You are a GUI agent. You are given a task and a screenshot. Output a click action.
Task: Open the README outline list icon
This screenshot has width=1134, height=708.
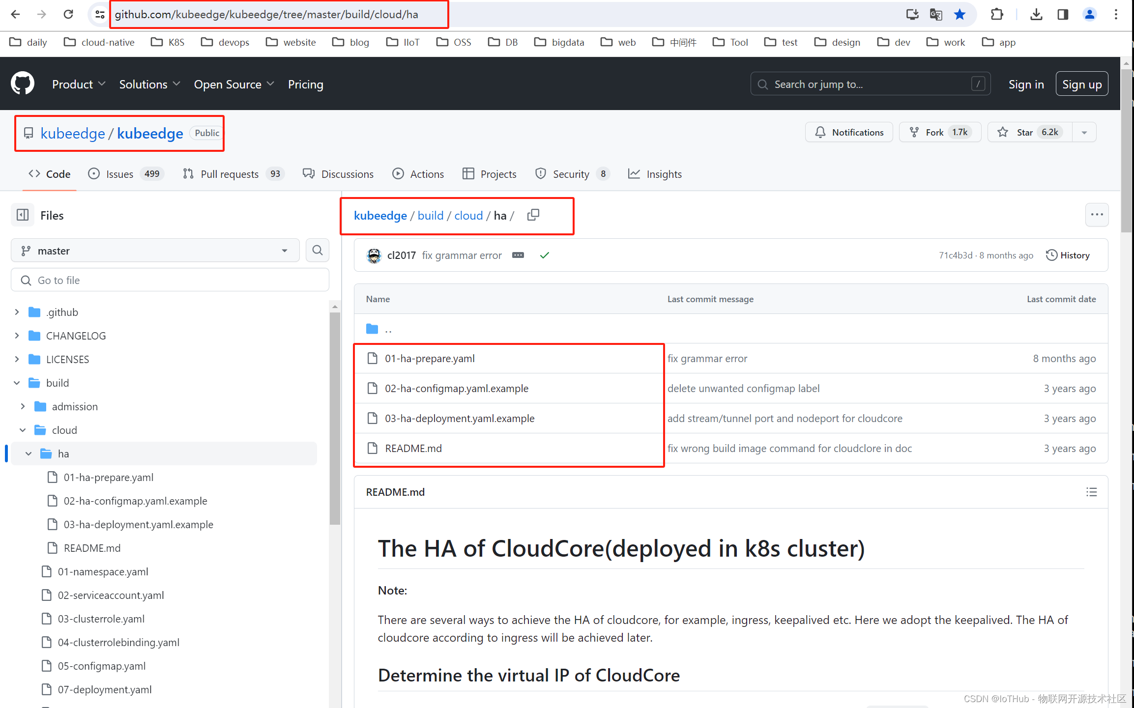pos(1092,492)
